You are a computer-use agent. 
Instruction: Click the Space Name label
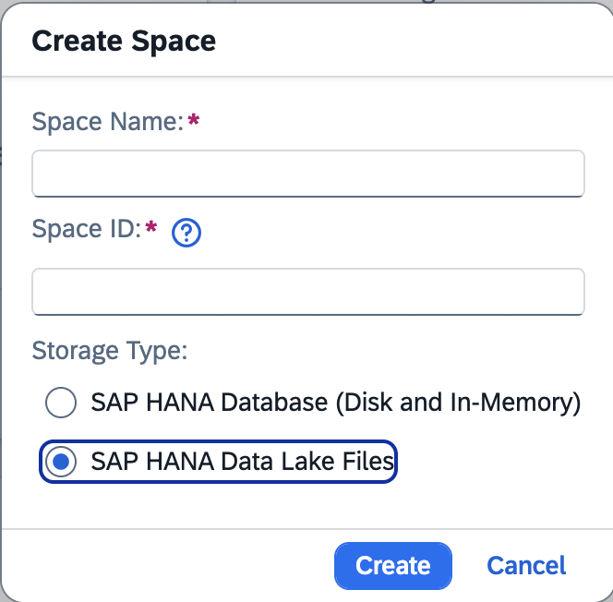click(x=107, y=122)
